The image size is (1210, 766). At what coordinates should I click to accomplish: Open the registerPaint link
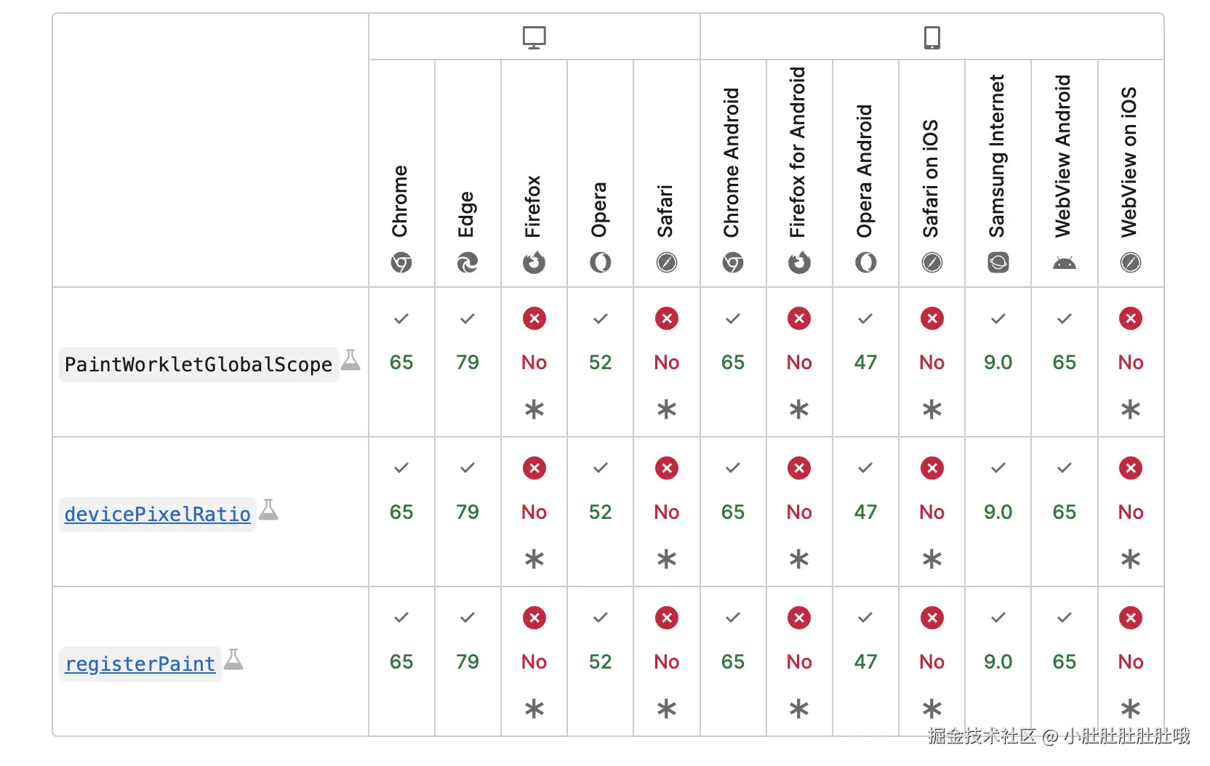click(x=140, y=664)
